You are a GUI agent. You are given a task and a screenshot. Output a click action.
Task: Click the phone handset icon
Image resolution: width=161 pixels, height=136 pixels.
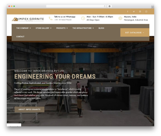(51, 18)
